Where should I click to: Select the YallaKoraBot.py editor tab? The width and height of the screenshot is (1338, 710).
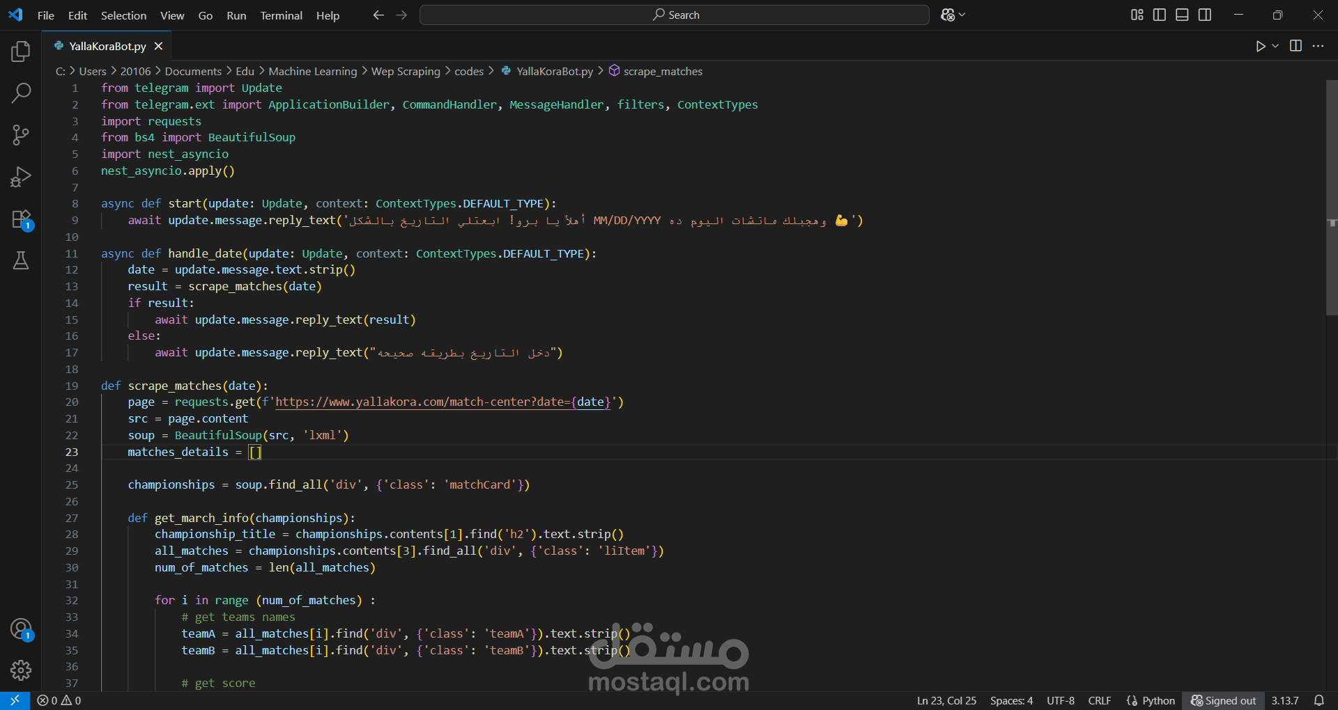pos(107,46)
